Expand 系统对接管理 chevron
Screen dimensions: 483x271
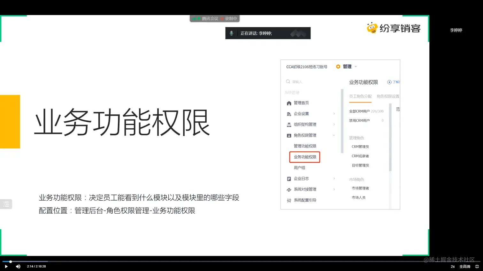(x=334, y=189)
